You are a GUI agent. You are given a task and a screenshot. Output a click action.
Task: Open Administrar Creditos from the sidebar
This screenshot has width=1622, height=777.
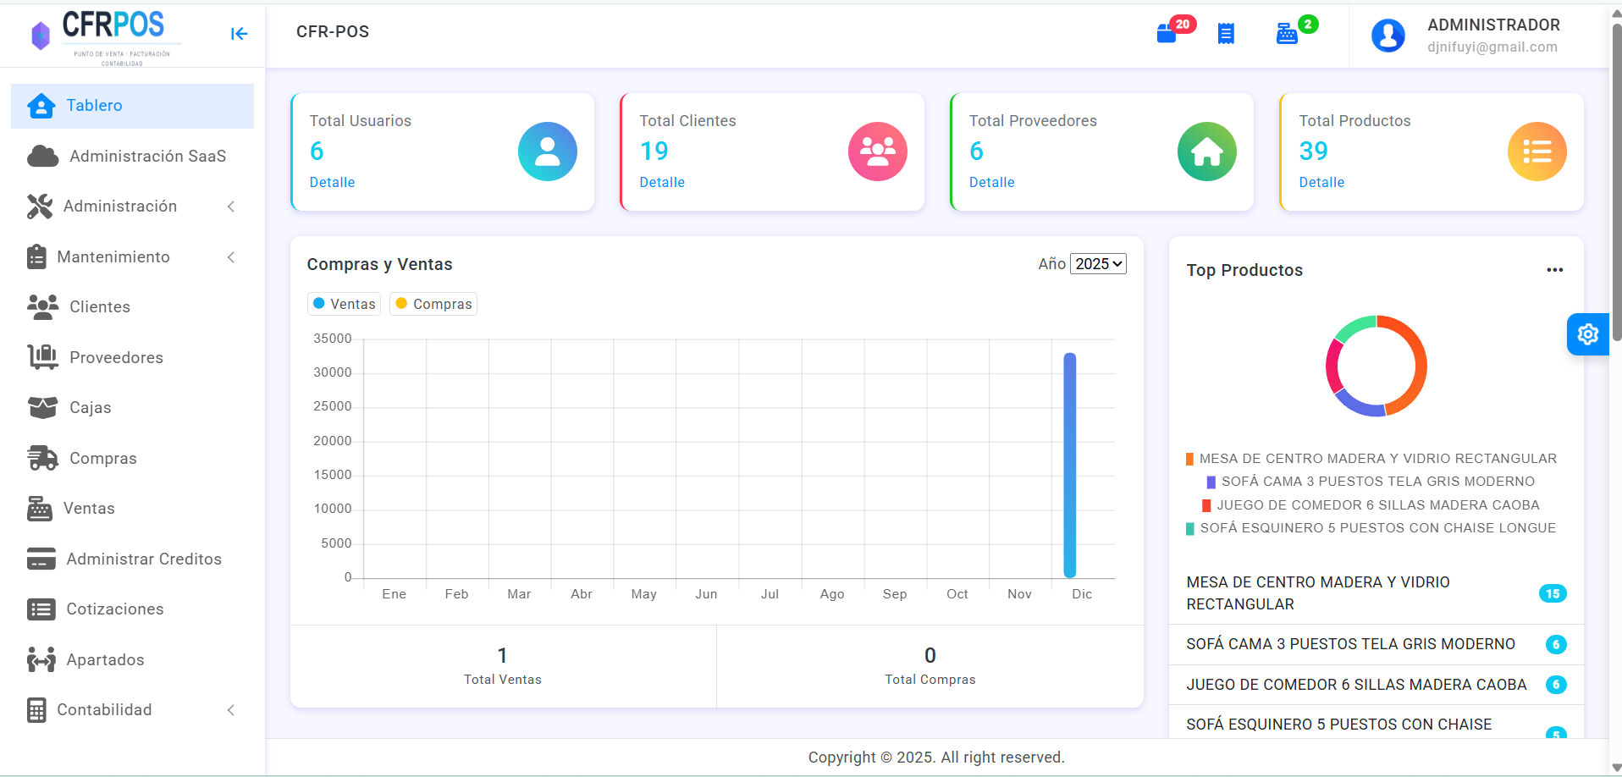pyautogui.click(x=132, y=559)
